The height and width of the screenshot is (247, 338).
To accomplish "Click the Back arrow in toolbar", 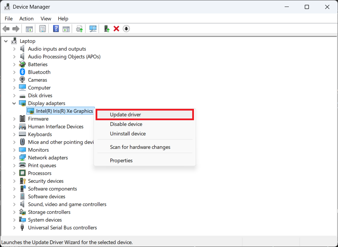I will tap(6, 29).
